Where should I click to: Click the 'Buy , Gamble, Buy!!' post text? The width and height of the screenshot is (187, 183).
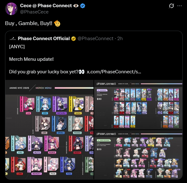[x=29, y=23]
